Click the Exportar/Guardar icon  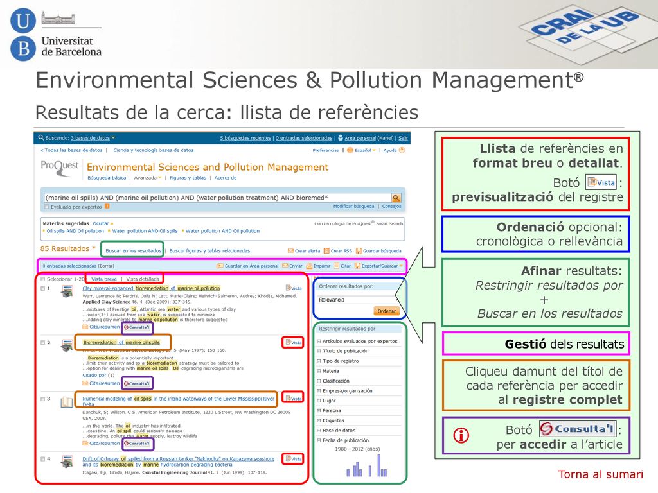(357, 266)
